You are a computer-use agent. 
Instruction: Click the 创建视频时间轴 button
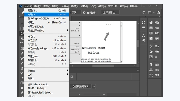click(80, 86)
